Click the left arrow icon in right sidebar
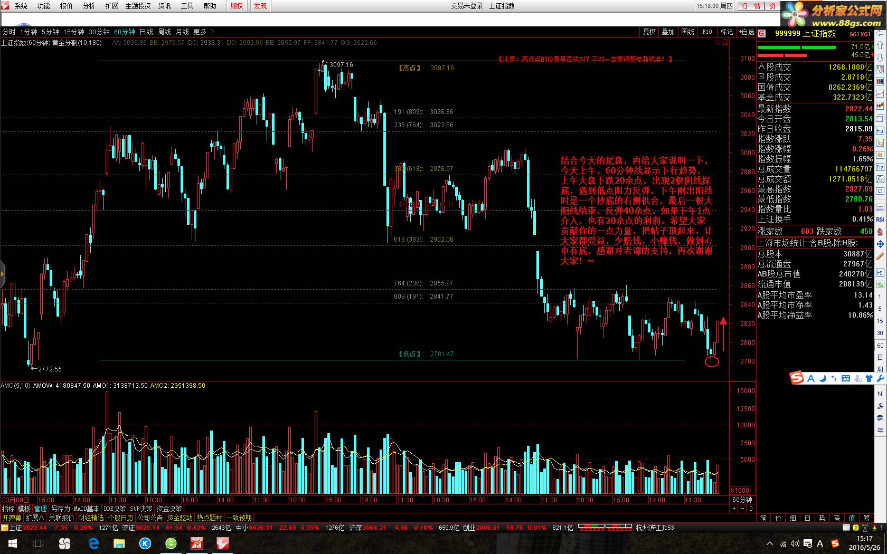 pyautogui.click(x=880, y=33)
